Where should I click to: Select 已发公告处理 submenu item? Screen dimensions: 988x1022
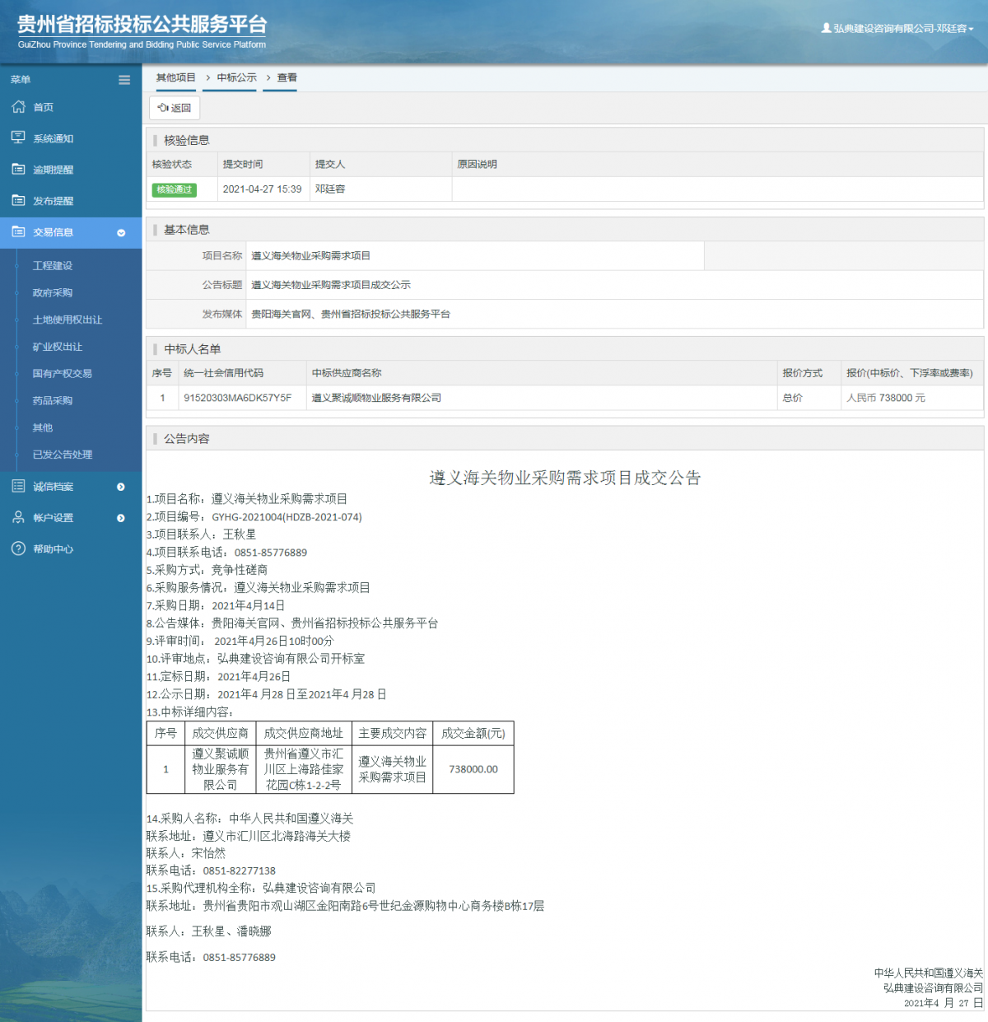[63, 455]
